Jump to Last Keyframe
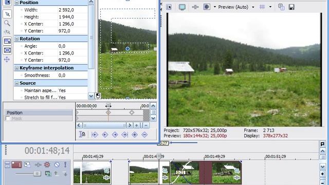 (x=124, y=135)
